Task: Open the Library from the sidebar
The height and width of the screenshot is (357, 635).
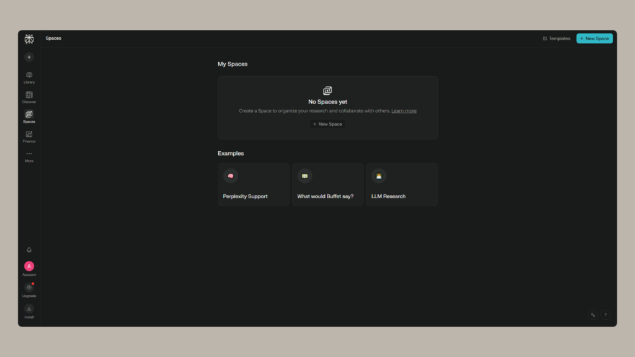Action: point(29,76)
